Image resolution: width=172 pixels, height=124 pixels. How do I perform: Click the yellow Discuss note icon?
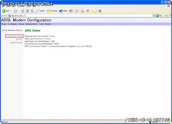pos(95,11)
